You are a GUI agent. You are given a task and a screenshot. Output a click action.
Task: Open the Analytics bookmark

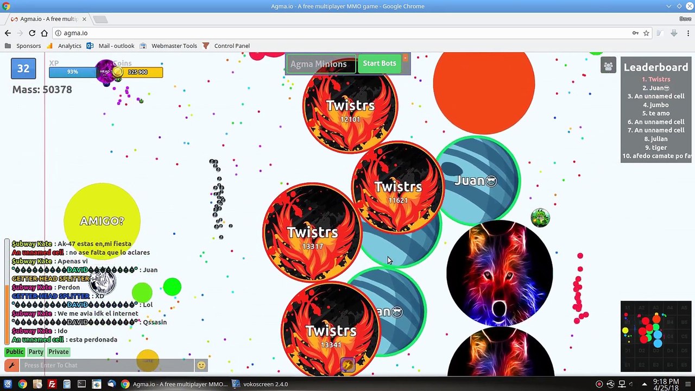tap(64, 46)
